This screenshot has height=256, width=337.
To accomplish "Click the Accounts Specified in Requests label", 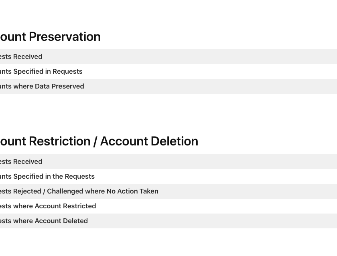I will [x=41, y=71].
